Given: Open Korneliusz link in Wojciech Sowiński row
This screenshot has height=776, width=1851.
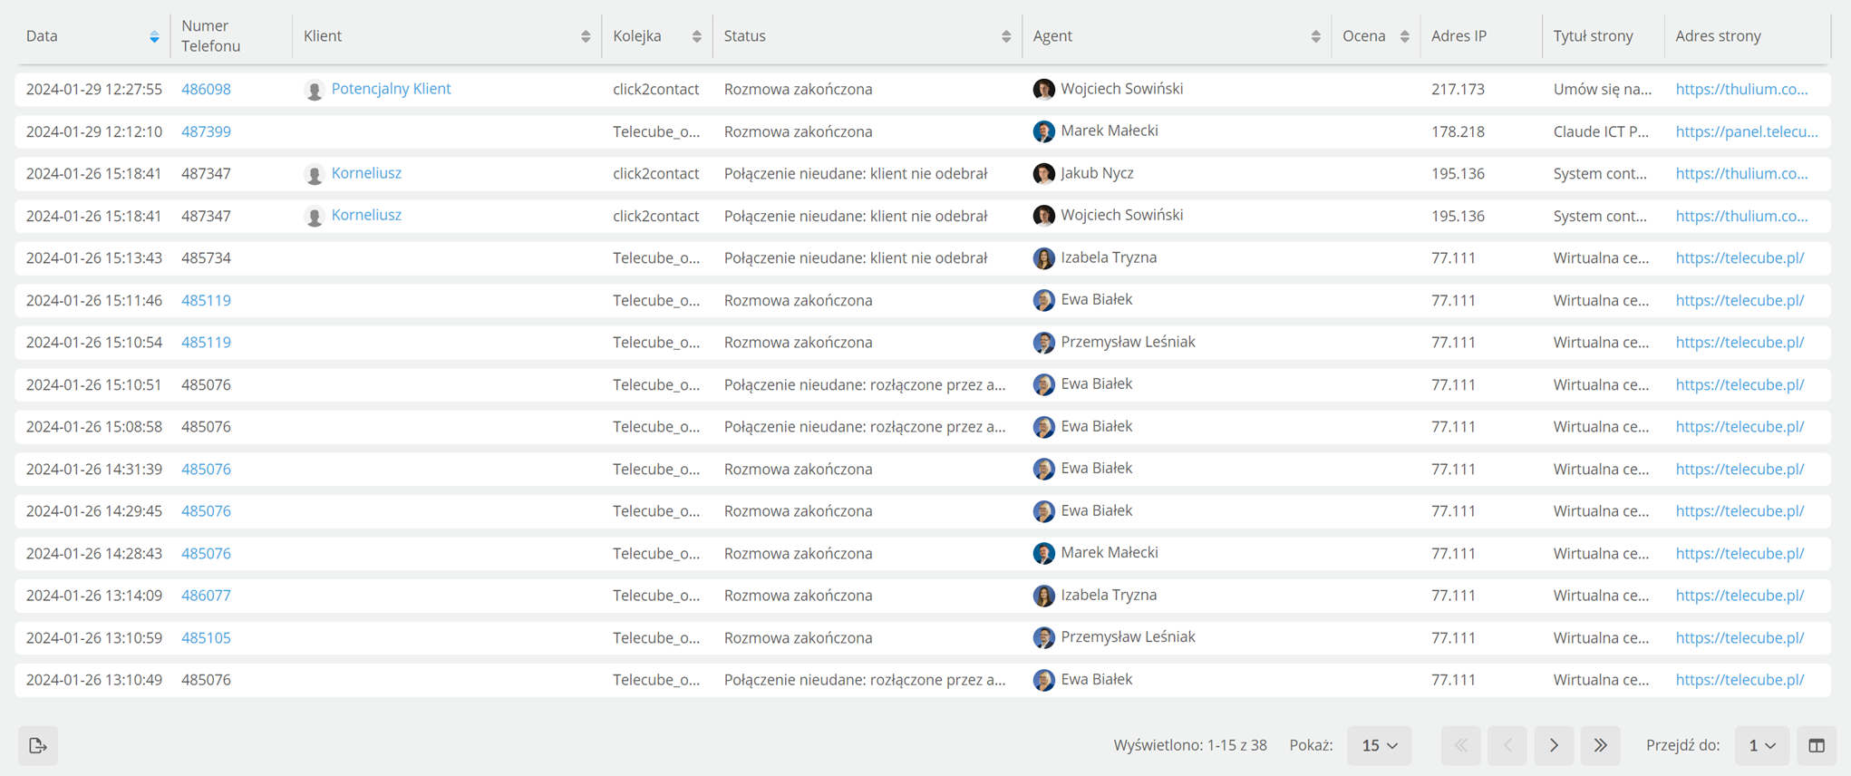Looking at the screenshot, I should point(366,215).
